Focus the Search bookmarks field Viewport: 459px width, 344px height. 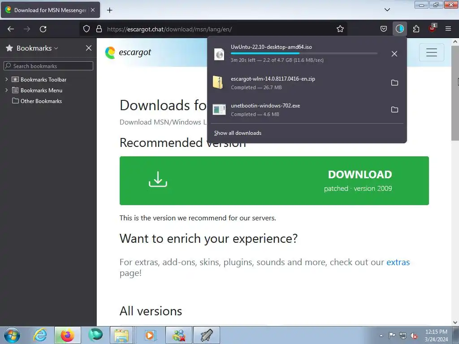[x=48, y=66]
